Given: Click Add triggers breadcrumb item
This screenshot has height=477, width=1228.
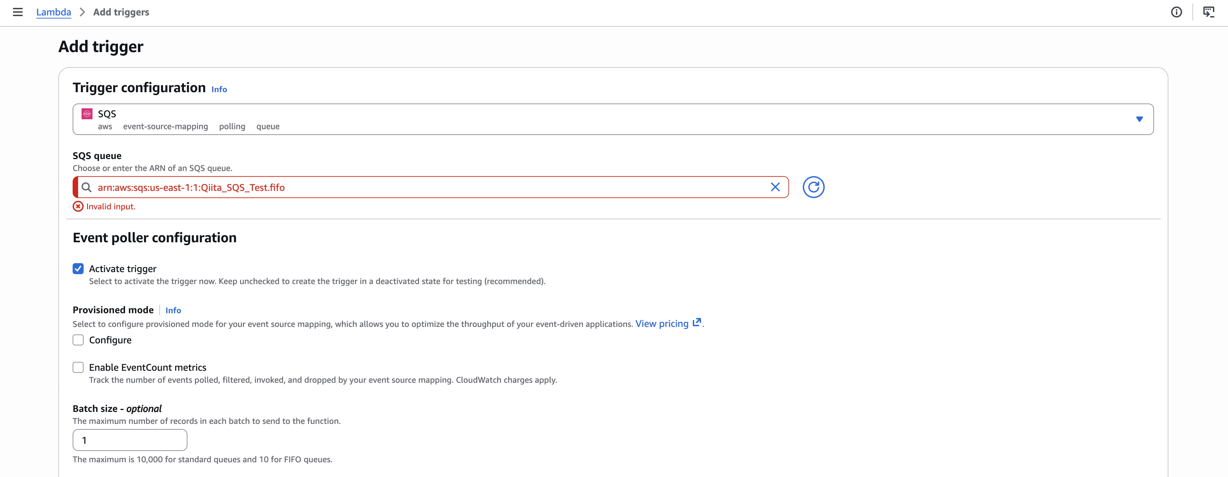Looking at the screenshot, I should (121, 12).
